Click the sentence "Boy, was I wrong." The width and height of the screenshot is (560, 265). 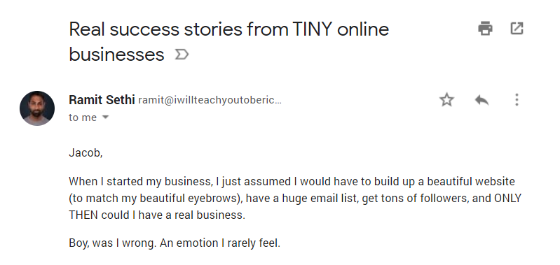pyautogui.click(x=113, y=243)
